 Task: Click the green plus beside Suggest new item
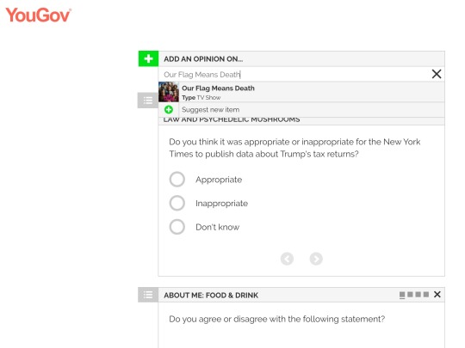(169, 110)
